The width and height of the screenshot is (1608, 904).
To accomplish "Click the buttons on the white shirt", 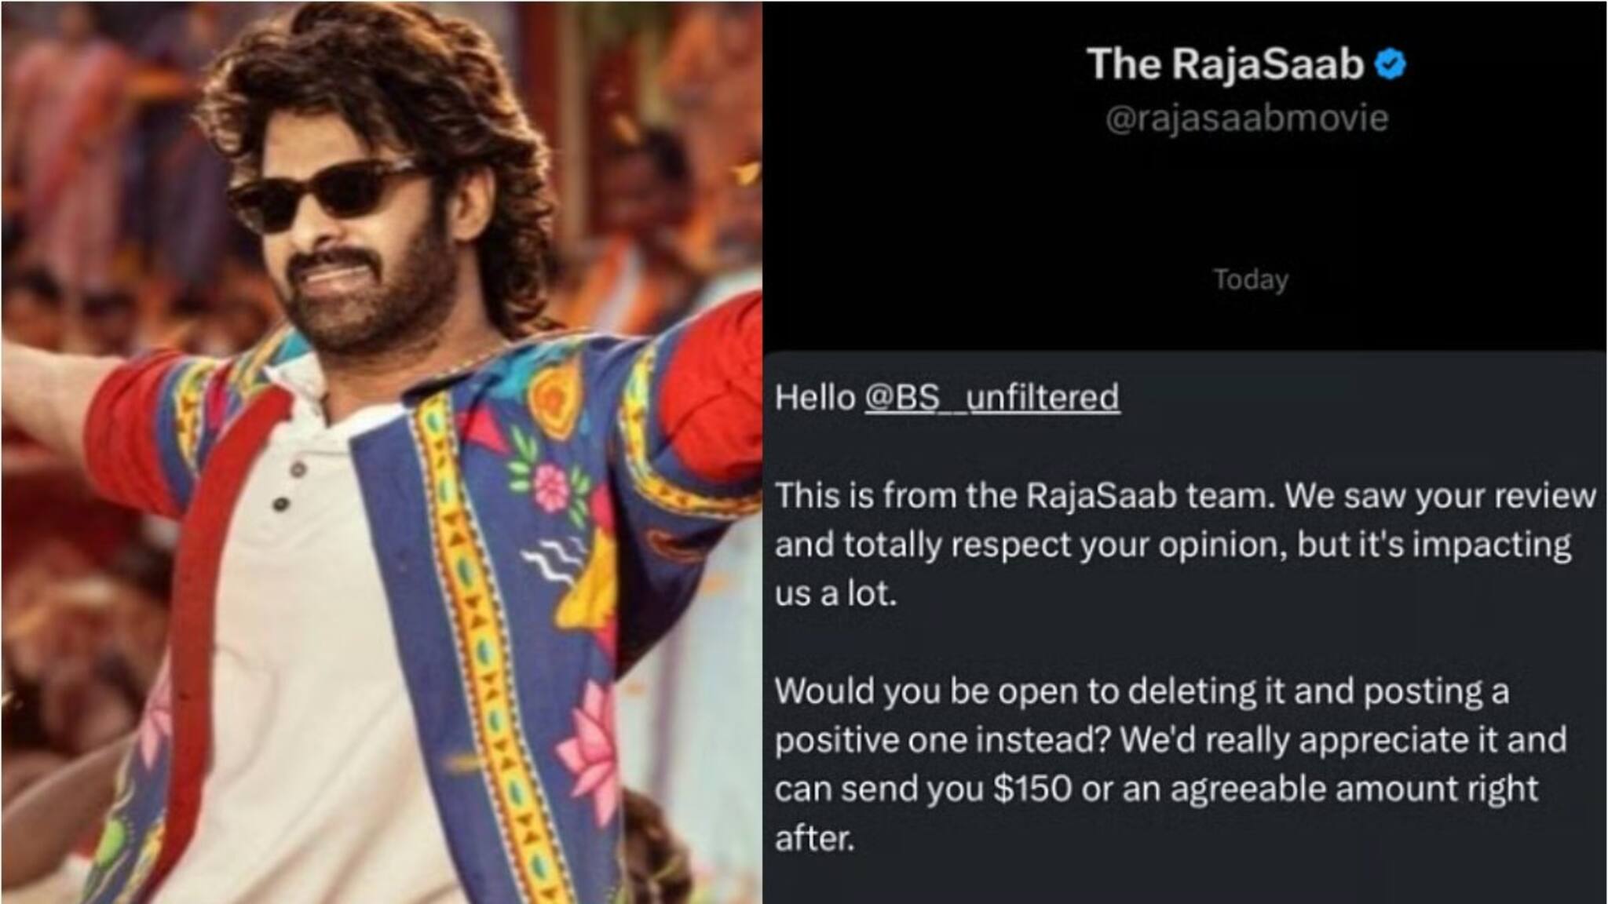I will coord(290,487).
